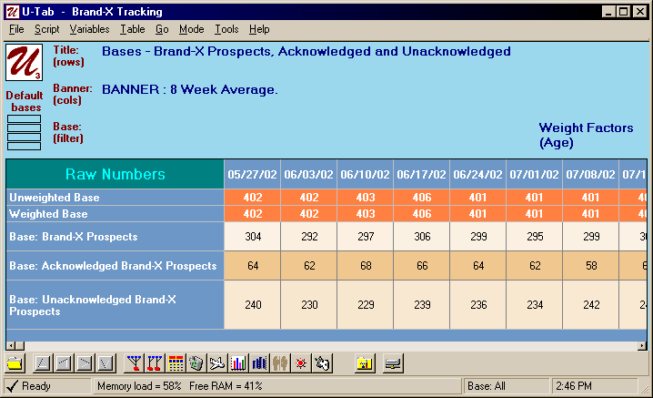The height and width of the screenshot is (398, 653).
Task: Click the red sun burst icon
Action: tap(301, 363)
